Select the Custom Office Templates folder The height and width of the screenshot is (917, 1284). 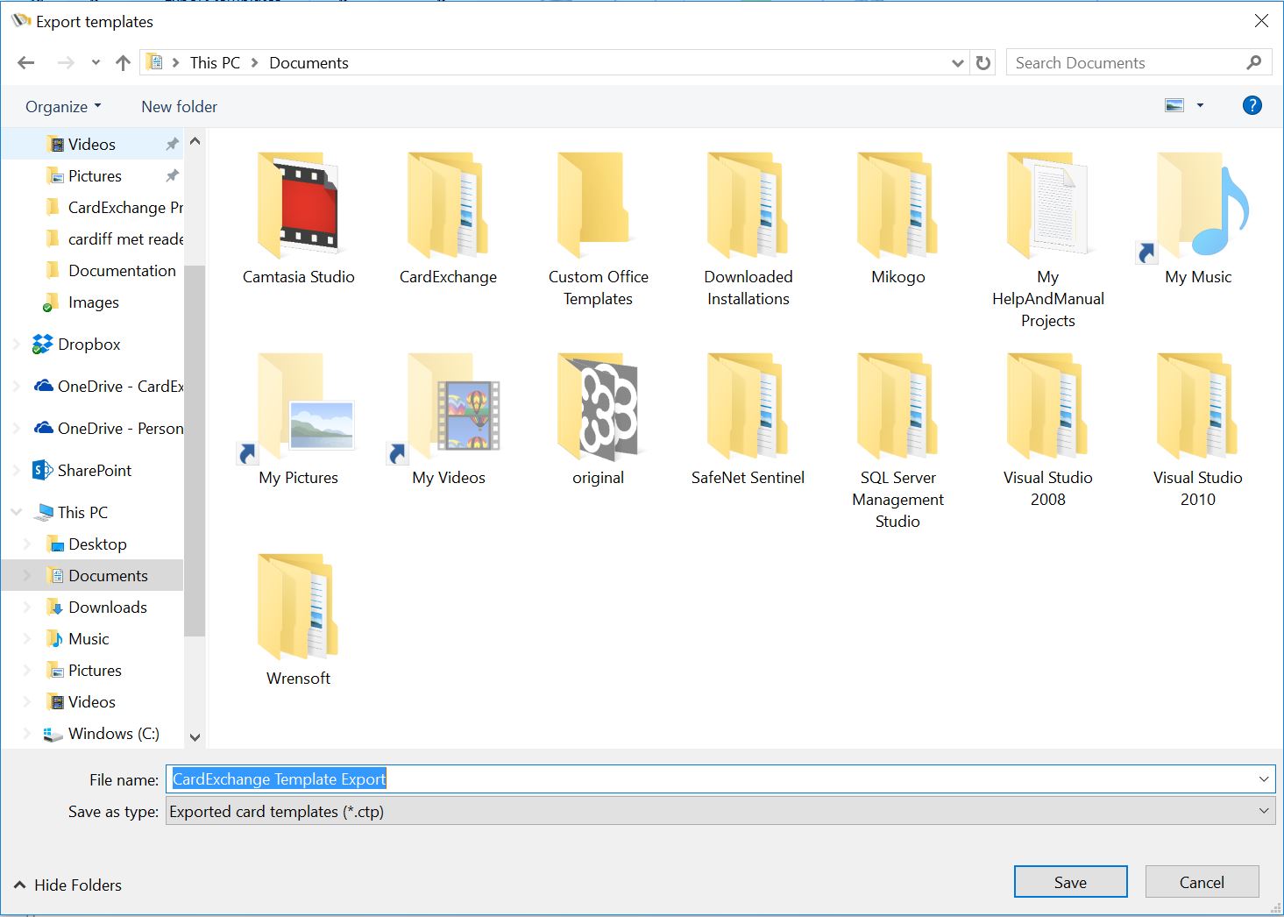pos(598,206)
